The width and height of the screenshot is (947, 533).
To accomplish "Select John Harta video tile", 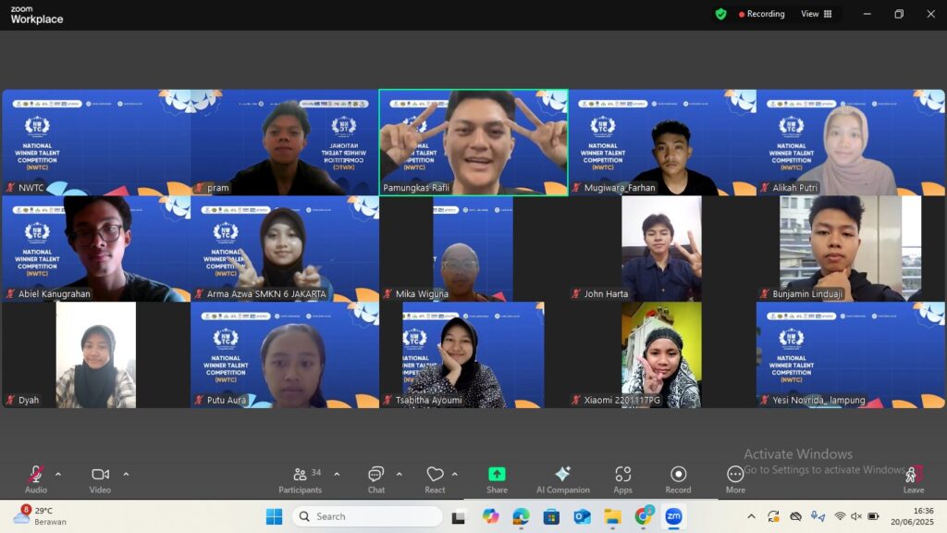I will coord(662,248).
